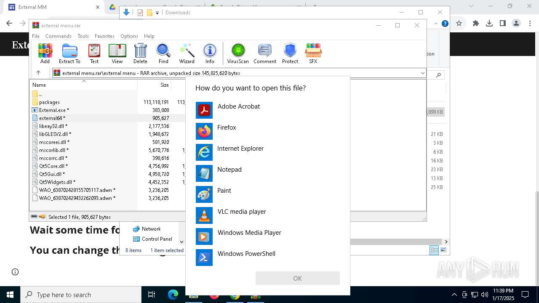Image resolution: width=539 pixels, height=303 pixels.
Task: Open Chrome downloads icon
Action: 489,24
